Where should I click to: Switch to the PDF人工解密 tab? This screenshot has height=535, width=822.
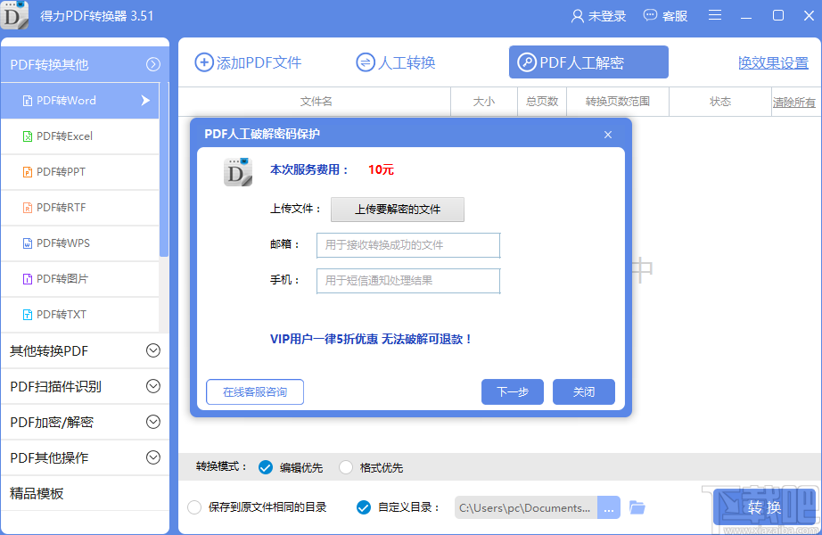tap(587, 62)
